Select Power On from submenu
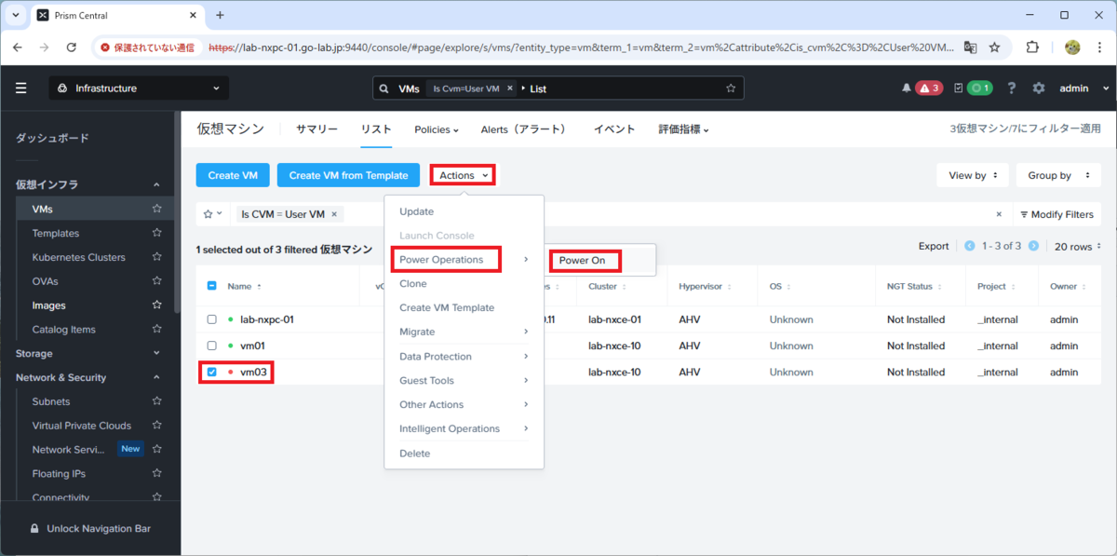 [583, 260]
